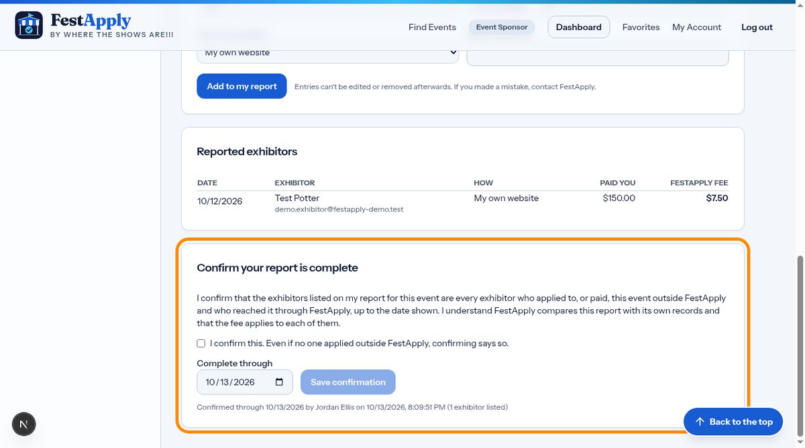This screenshot has height=448, width=805.
Task: Click the PAID YOU column header
Action: click(x=617, y=182)
